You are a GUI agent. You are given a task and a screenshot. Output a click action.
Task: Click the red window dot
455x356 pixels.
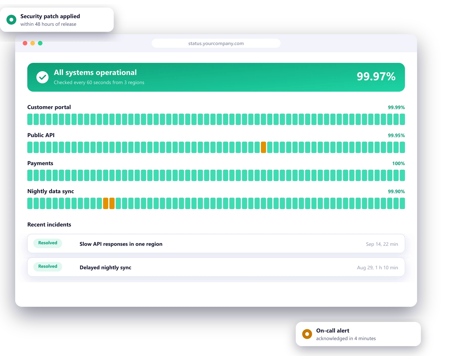[x=25, y=43]
